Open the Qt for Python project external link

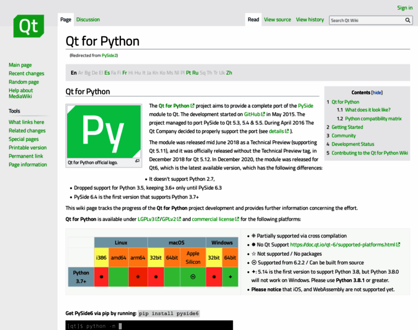[177, 106]
